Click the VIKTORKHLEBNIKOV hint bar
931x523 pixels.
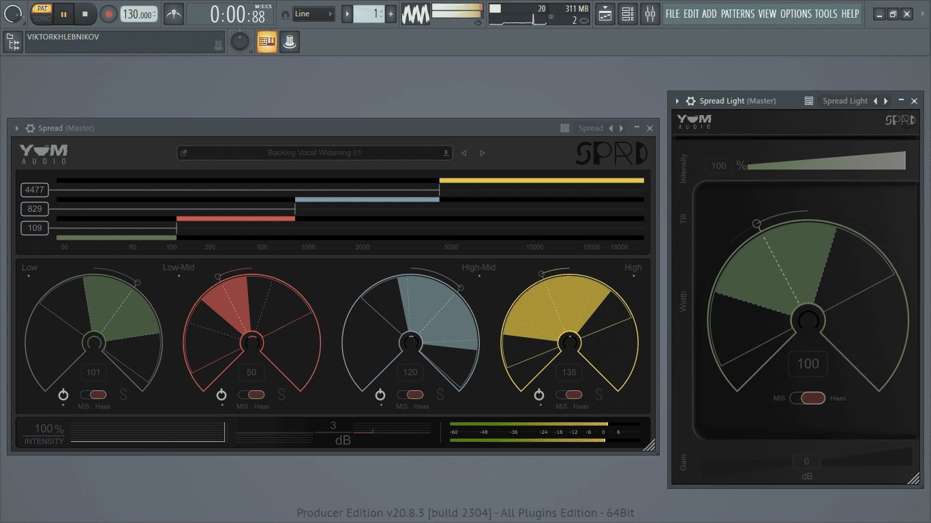125,42
